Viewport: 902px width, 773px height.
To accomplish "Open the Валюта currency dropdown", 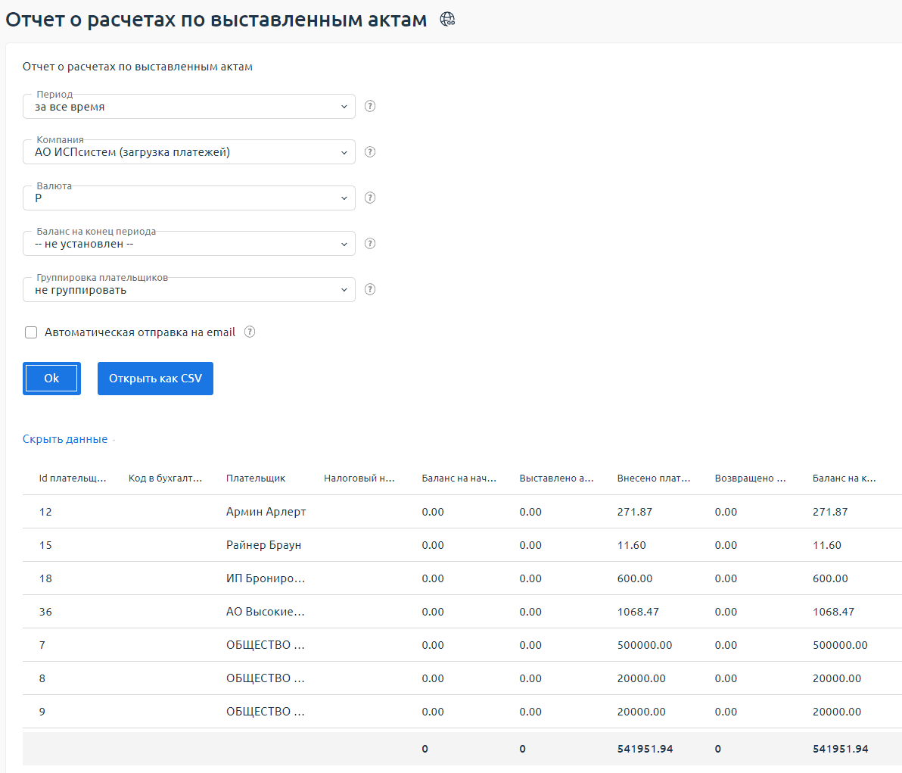I will pos(189,198).
